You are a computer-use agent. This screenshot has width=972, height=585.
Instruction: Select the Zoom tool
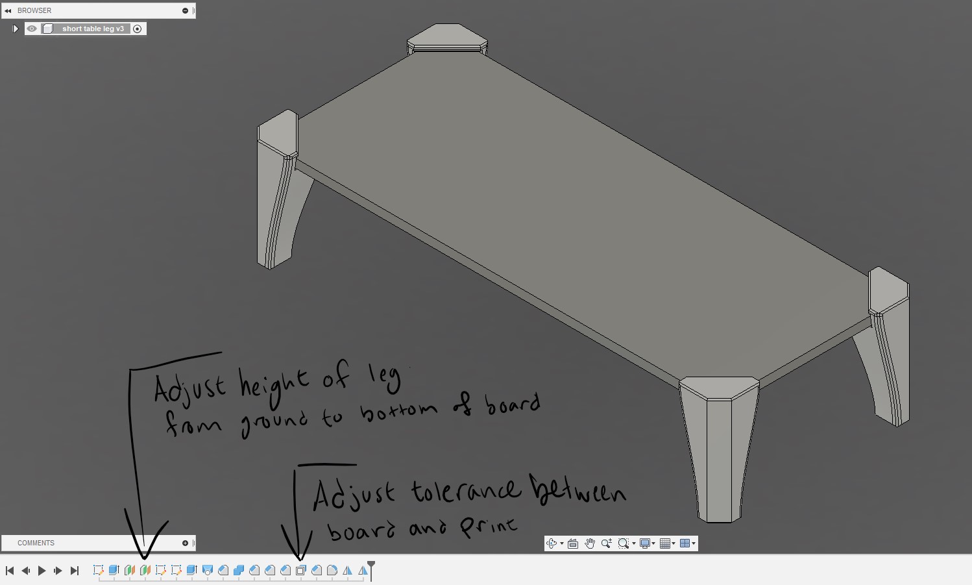[x=607, y=543]
